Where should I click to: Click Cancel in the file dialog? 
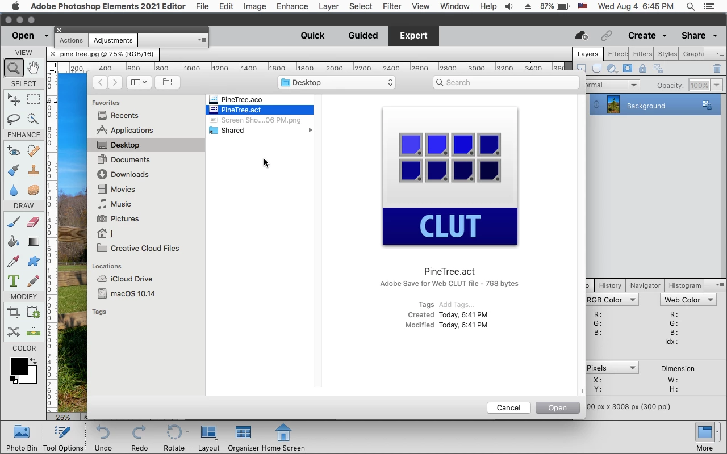[508, 407]
